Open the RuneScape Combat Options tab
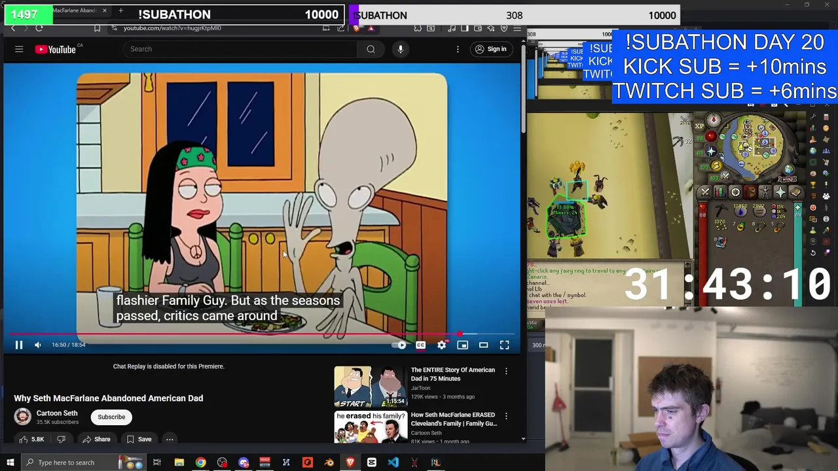The height and width of the screenshot is (471, 838). tap(704, 192)
